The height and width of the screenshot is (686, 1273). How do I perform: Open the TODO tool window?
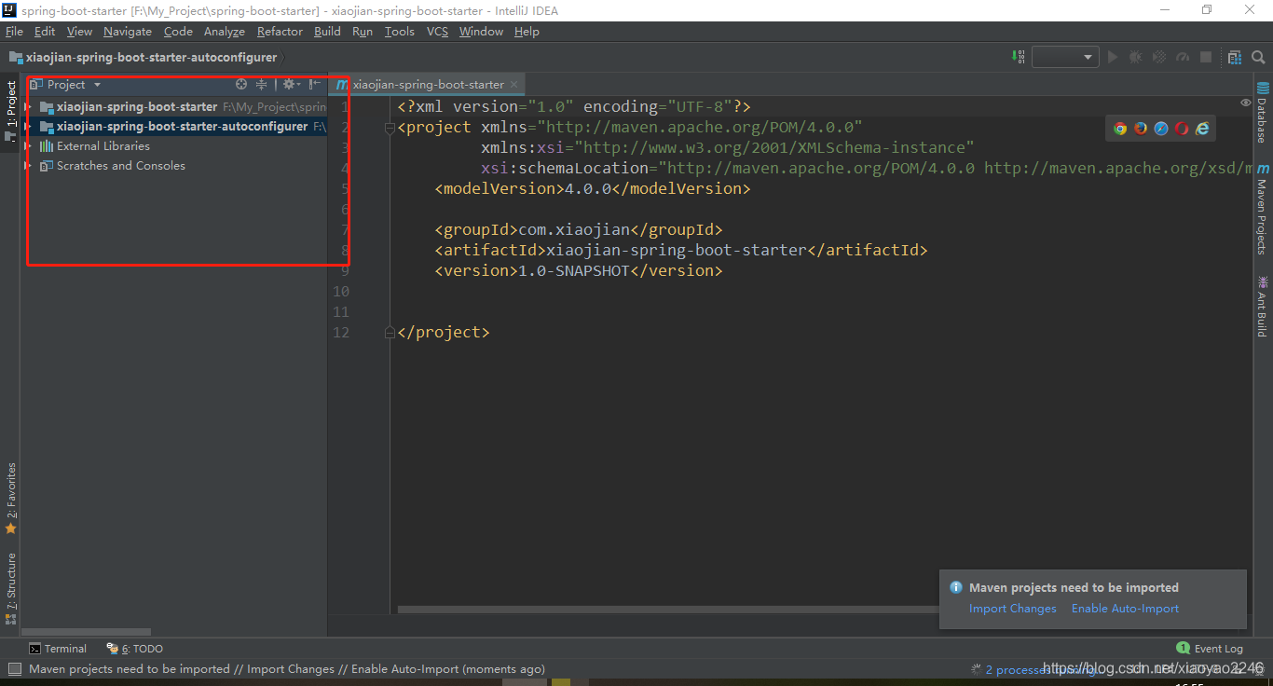[135, 649]
